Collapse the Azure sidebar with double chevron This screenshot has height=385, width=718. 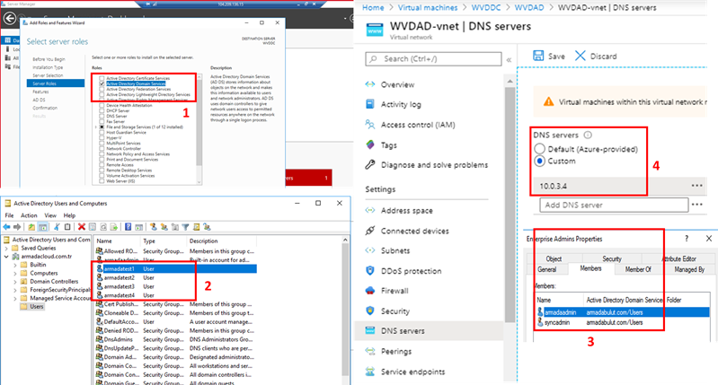509,60
